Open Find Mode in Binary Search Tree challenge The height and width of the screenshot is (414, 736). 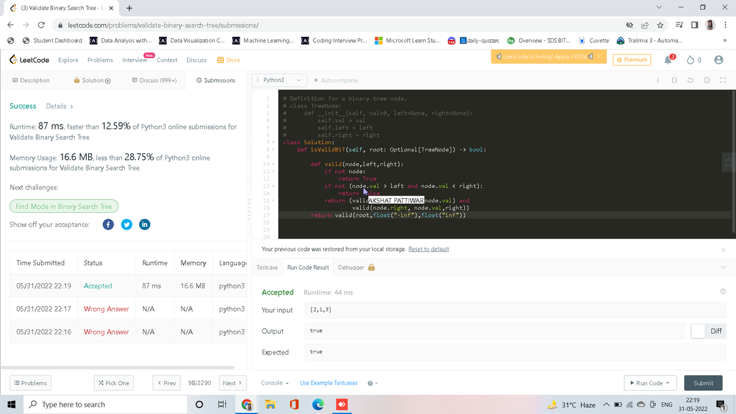pyautogui.click(x=64, y=207)
